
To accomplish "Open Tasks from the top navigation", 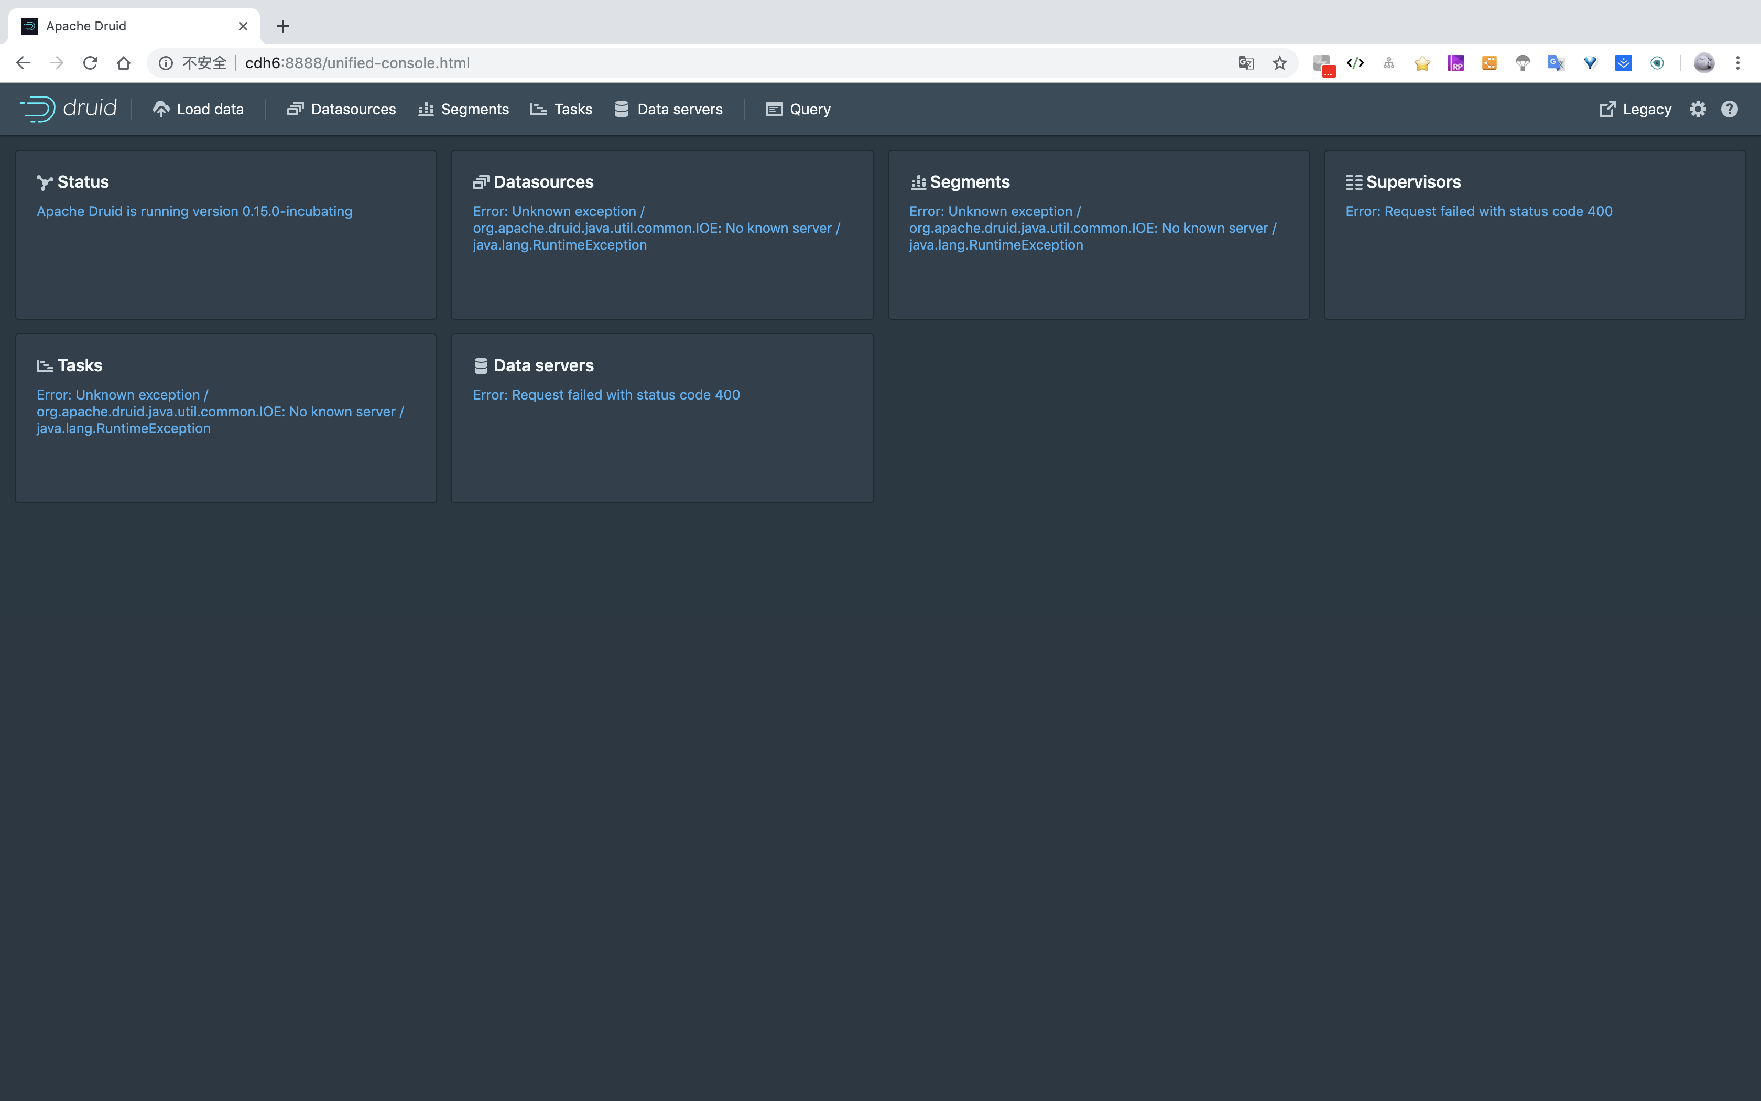I will pyautogui.click(x=561, y=109).
